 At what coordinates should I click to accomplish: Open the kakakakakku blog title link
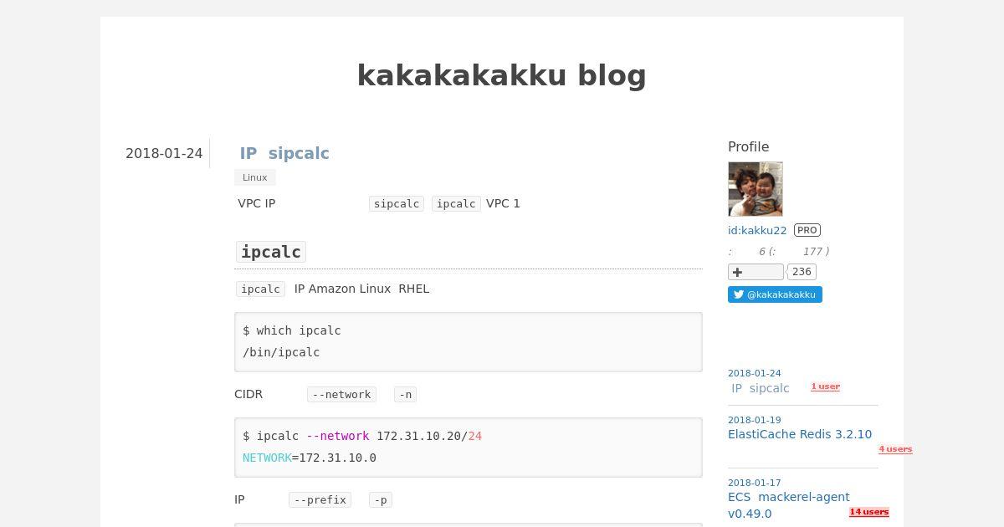502,75
